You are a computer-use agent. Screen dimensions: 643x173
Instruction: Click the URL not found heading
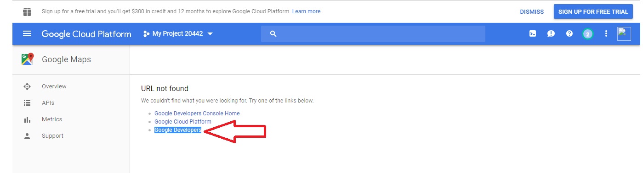165,88
